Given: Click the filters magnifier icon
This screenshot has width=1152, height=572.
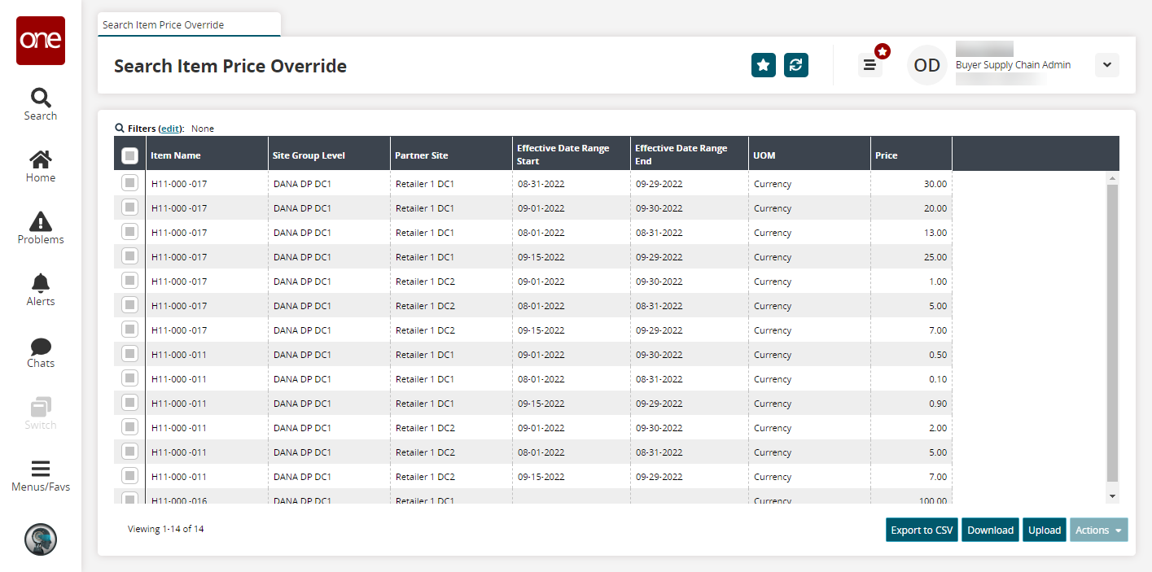Looking at the screenshot, I should point(120,129).
